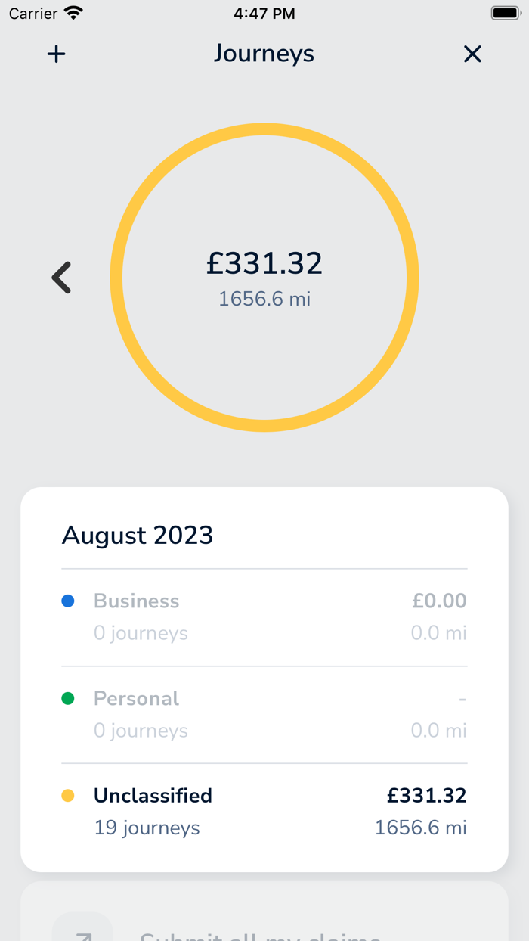Select the Personal category to filter journeys
Viewport: 529px width, 941px height.
[136, 698]
